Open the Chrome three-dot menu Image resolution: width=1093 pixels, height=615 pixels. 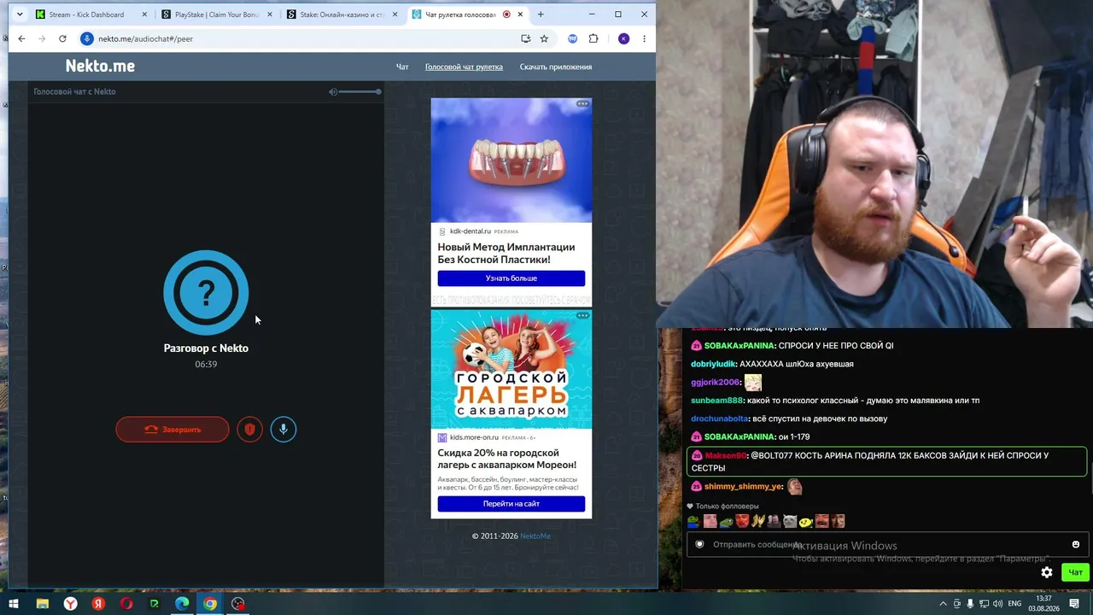coord(644,38)
